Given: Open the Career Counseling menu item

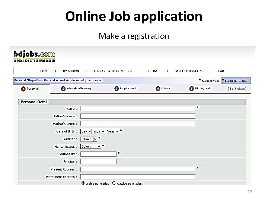Looking at the screenshot, I should coord(189,71).
